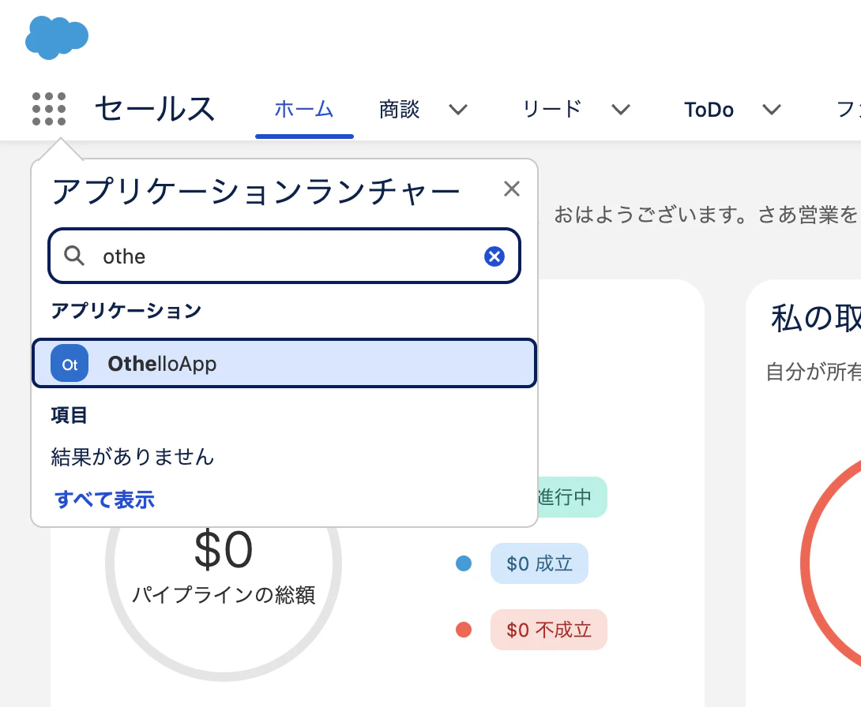The height and width of the screenshot is (707, 861).
Task: Open the ToDo tab
Action: (709, 110)
